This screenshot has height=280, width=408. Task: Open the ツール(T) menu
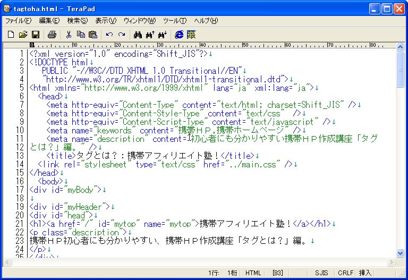coord(175,21)
